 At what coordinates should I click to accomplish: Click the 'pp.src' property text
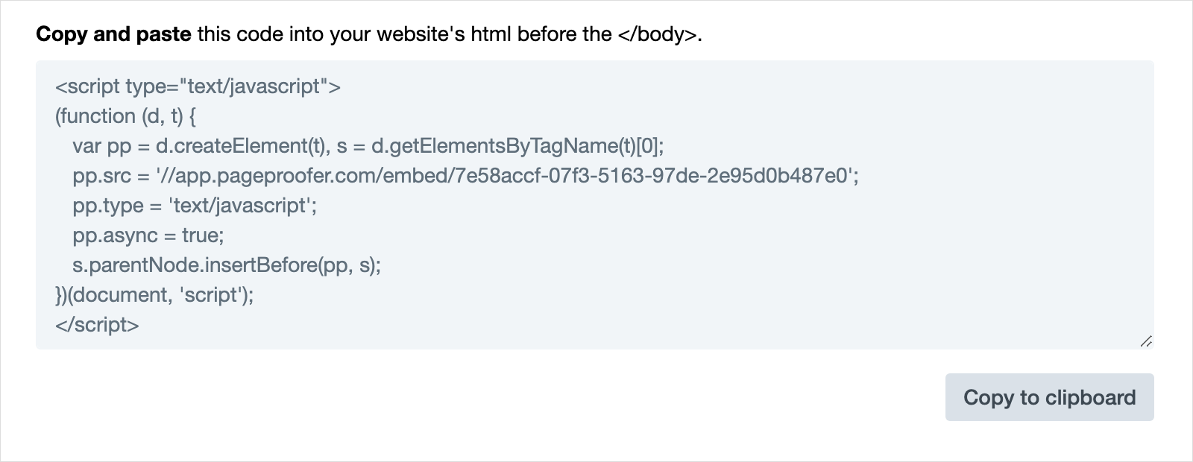pyautogui.click(x=101, y=176)
